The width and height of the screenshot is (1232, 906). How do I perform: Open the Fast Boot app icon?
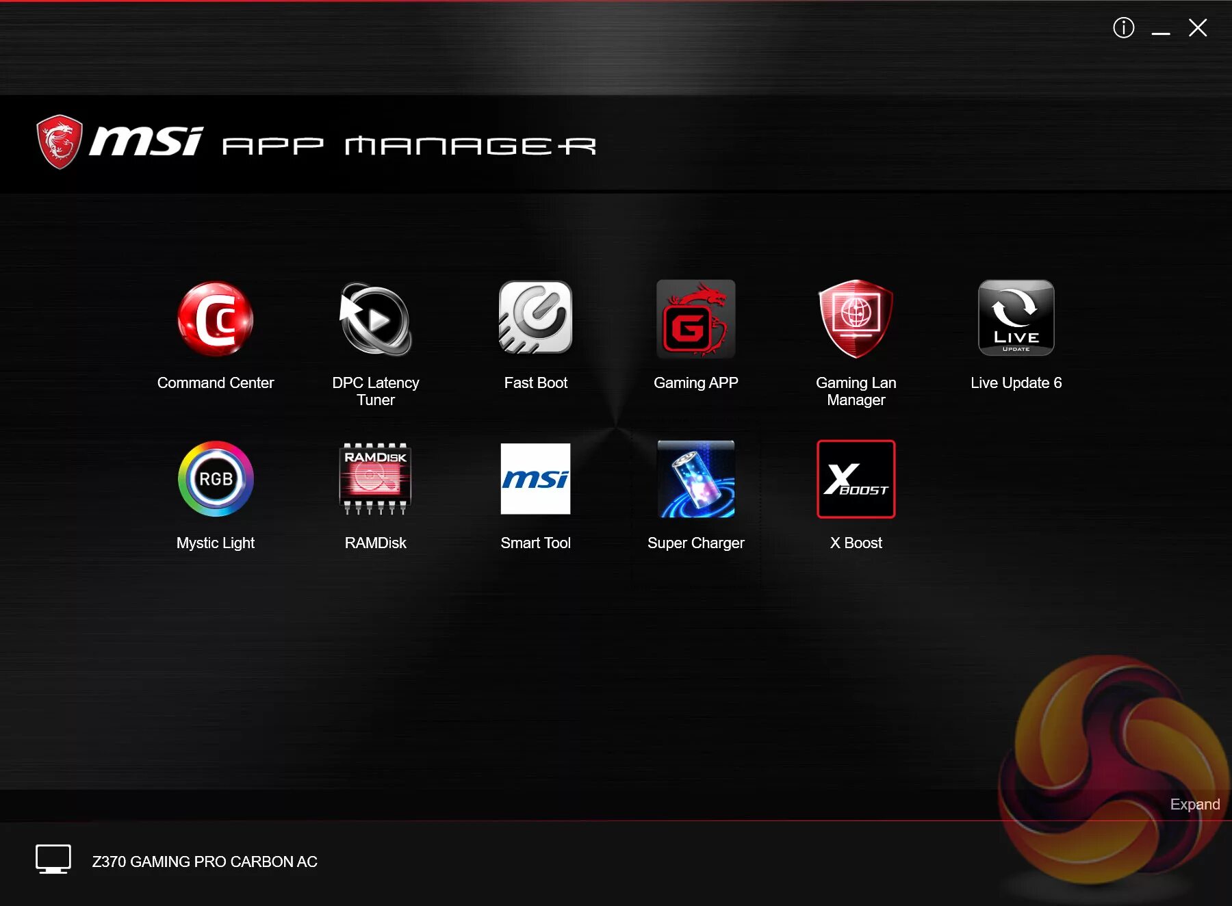point(536,318)
